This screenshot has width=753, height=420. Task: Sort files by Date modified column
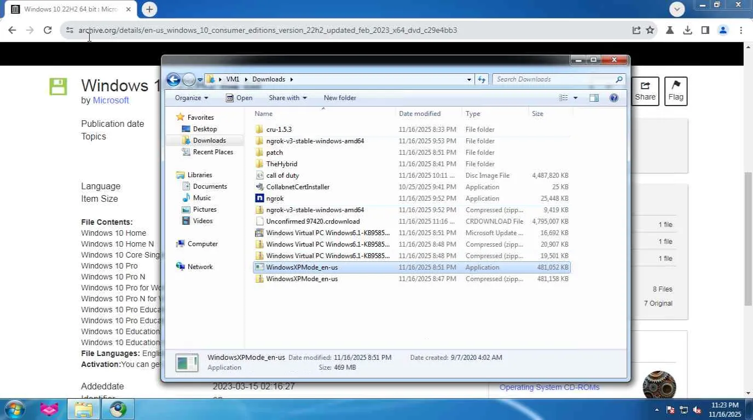[429, 114]
